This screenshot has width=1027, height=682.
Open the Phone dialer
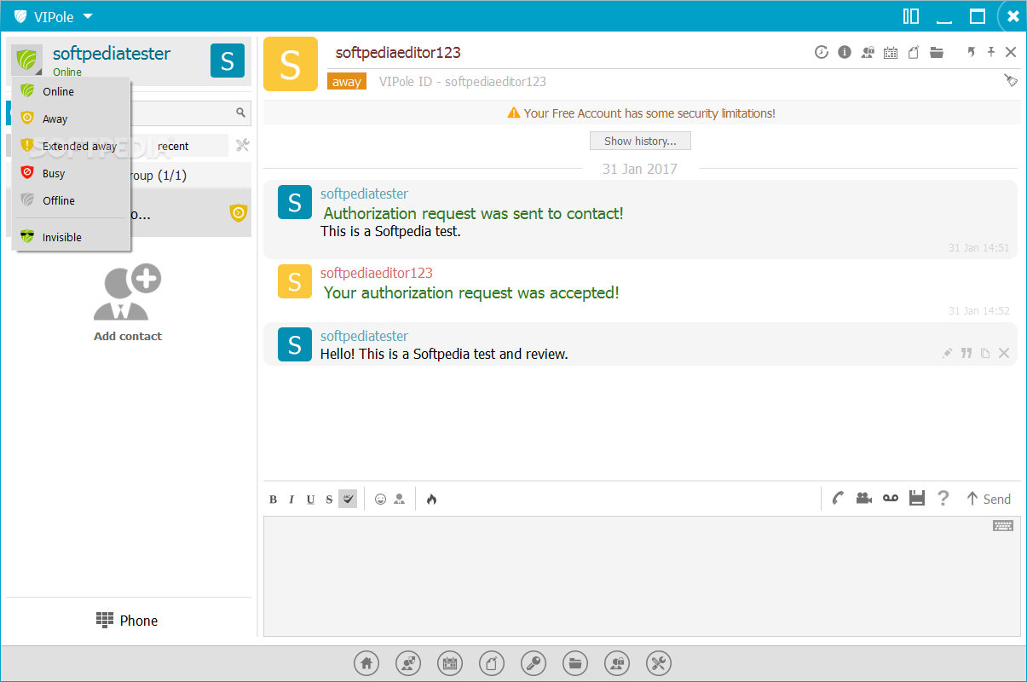(127, 620)
